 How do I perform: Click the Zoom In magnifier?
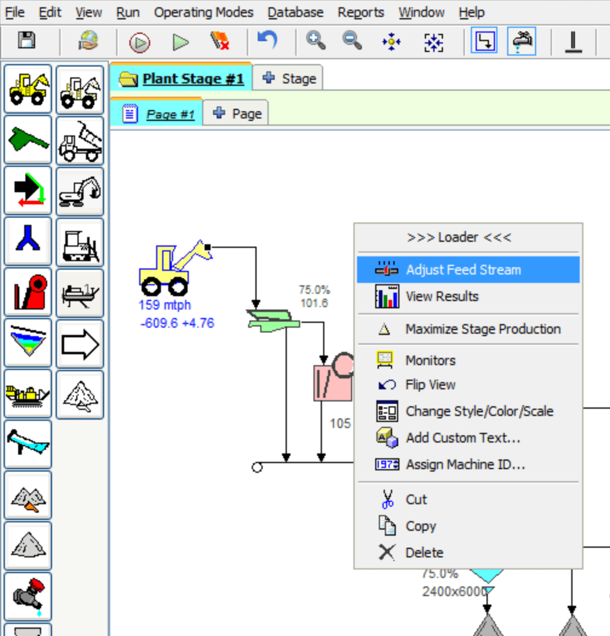pyautogui.click(x=315, y=41)
